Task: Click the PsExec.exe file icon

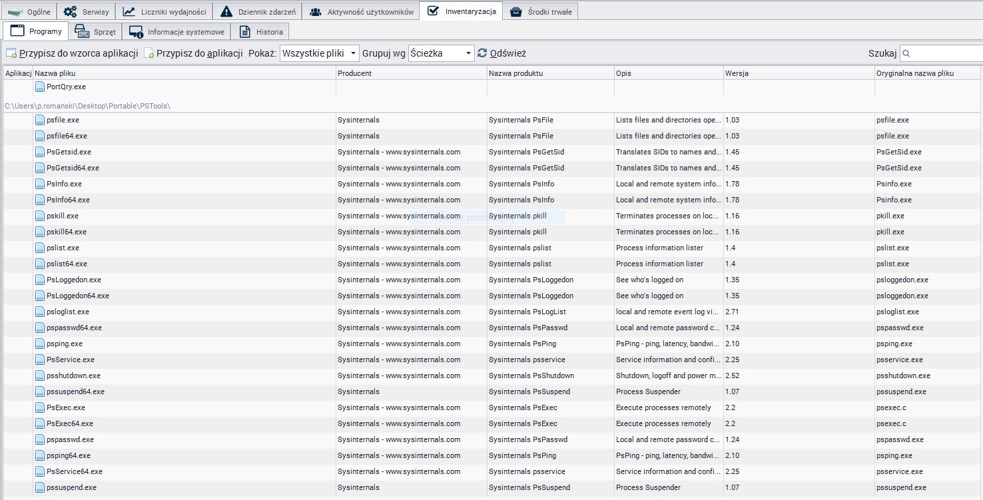Action: pos(40,408)
